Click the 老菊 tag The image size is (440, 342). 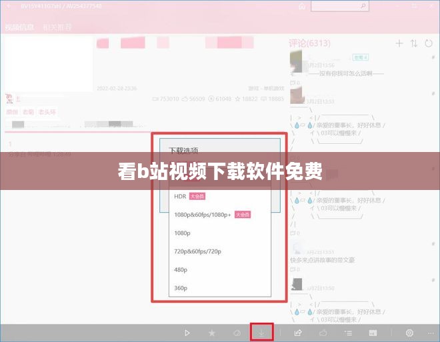[28, 112]
